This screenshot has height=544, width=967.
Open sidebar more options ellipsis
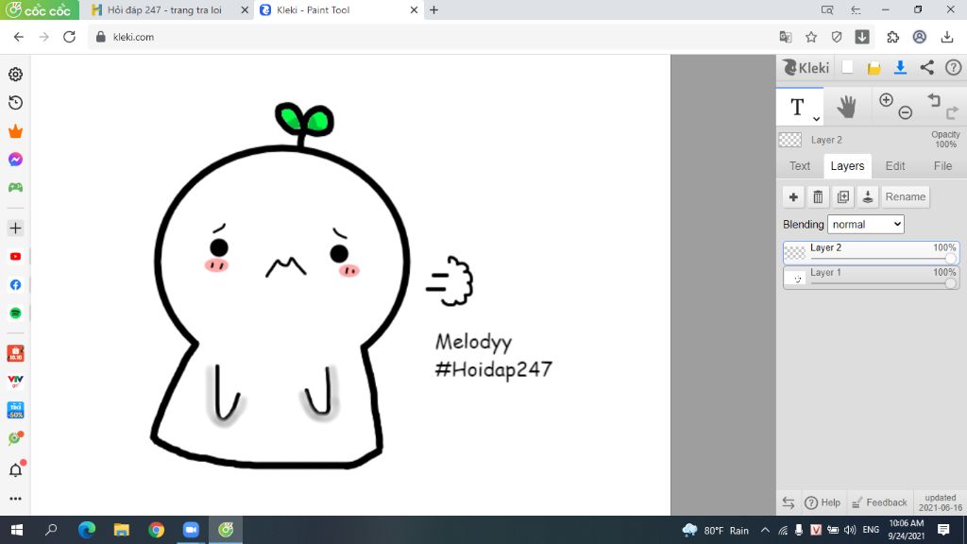click(x=15, y=499)
